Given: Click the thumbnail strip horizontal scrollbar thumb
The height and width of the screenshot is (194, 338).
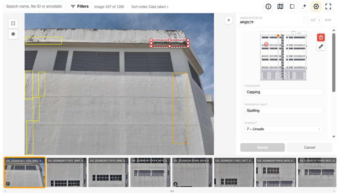Looking at the screenshot, I should pyautogui.click(x=172, y=191).
